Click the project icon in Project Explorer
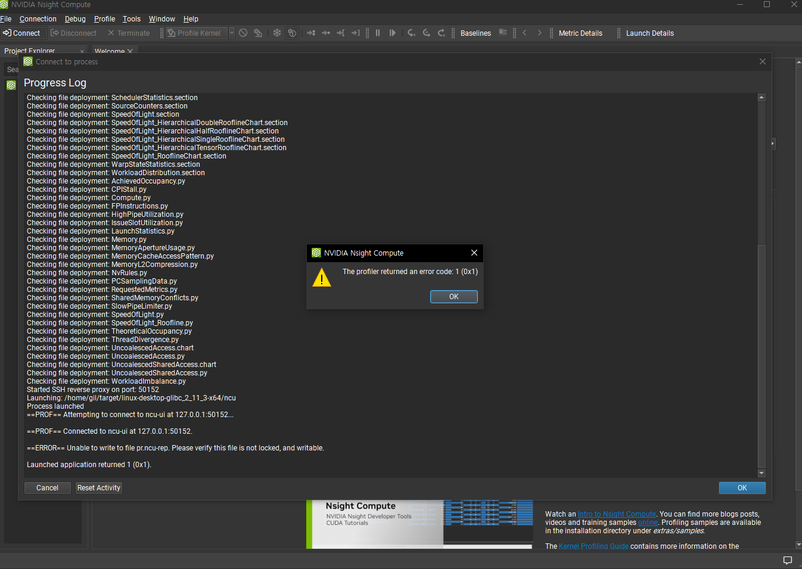 coord(11,86)
